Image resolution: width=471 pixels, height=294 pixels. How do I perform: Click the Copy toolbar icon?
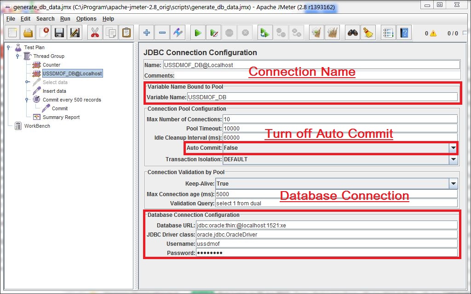point(110,33)
